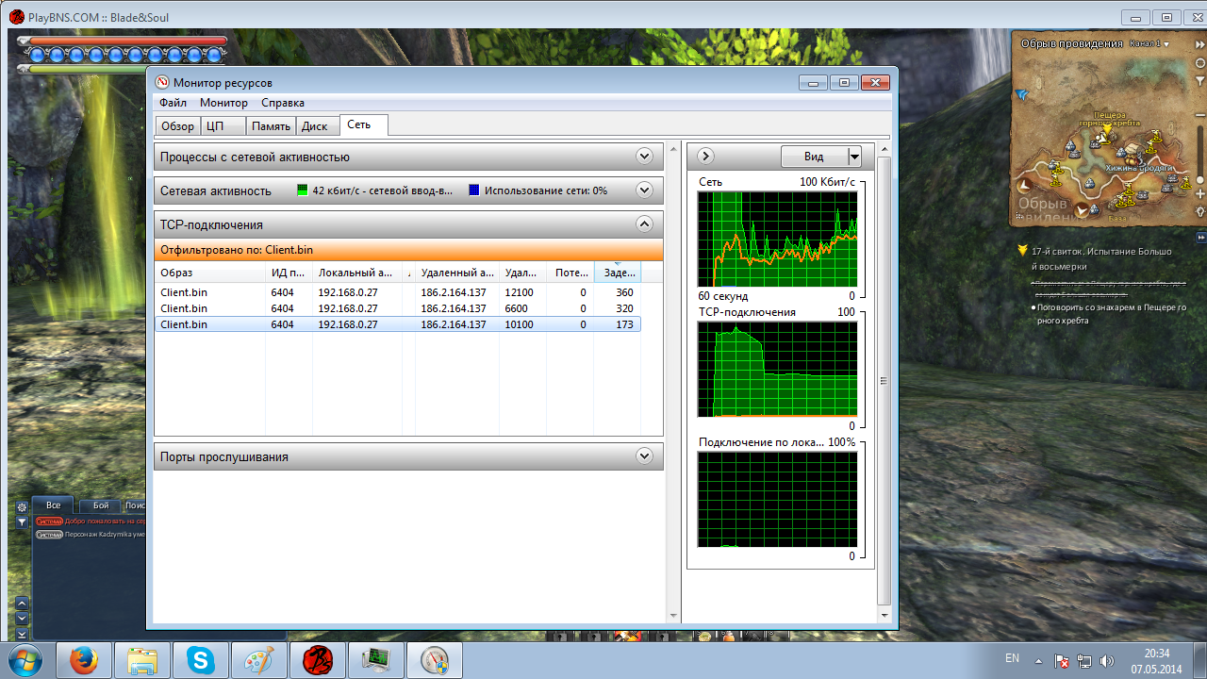This screenshot has width=1207, height=679.
Task: Open the minimap filter funnel
Action: tap(1199, 81)
